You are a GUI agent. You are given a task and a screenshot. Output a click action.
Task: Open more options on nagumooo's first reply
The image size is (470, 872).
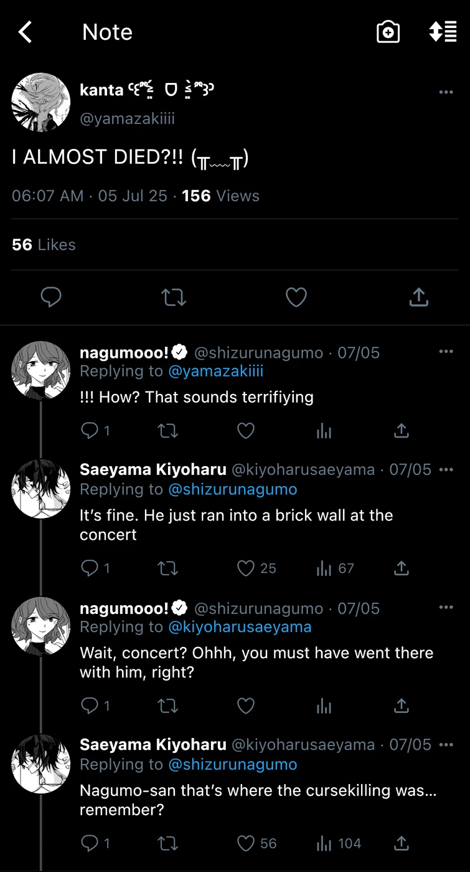click(x=446, y=352)
